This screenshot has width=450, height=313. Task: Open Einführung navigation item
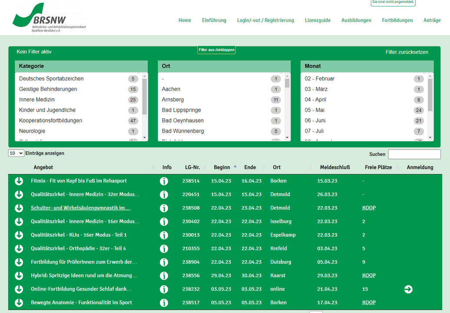(x=214, y=20)
